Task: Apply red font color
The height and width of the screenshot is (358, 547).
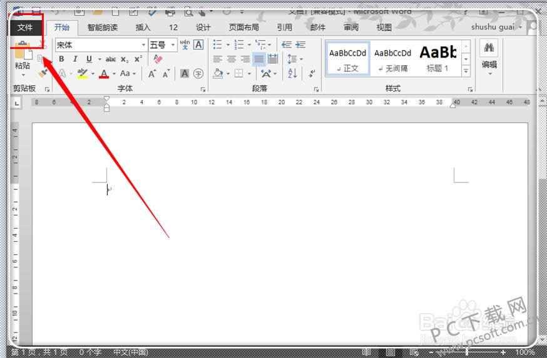Action: (104, 74)
